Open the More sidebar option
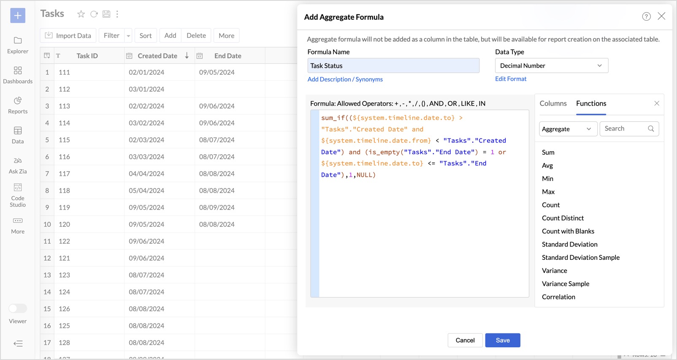Screen dimensions: 677x360 pyautogui.click(x=18, y=226)
